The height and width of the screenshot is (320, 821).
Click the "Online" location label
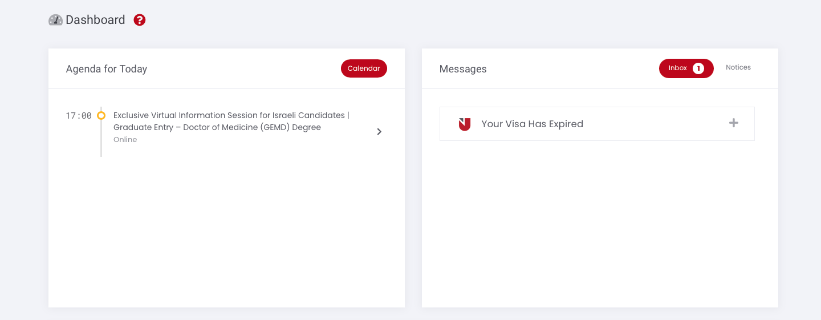[125, 140]
